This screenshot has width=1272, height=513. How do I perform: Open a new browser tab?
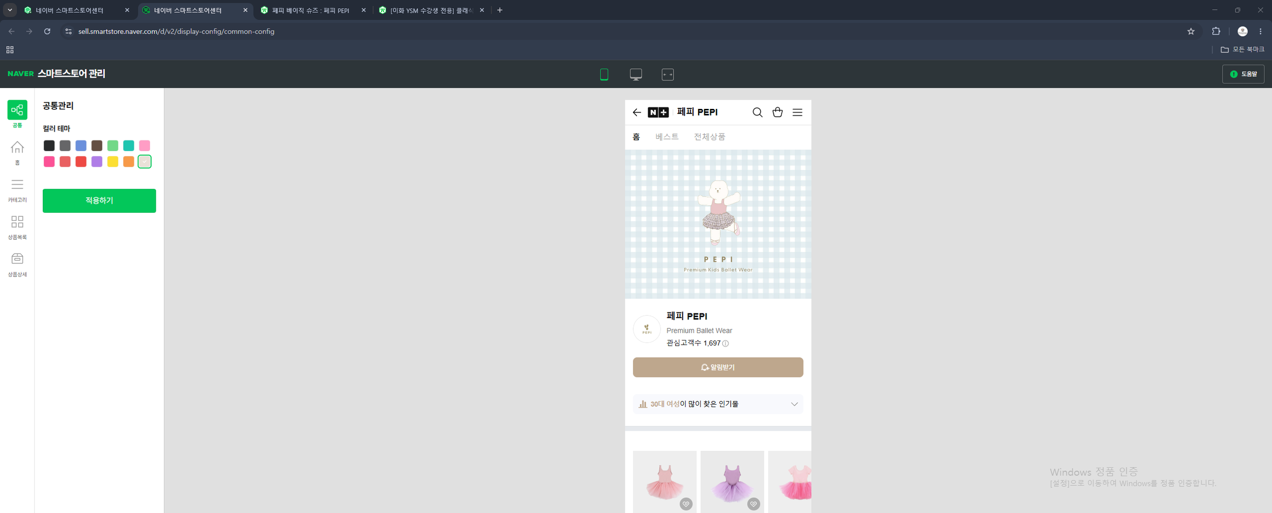pyautogui.click(x=500, y=10)
